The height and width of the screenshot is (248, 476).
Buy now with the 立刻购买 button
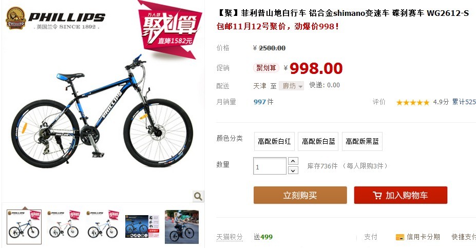click(x=300, y=195)
